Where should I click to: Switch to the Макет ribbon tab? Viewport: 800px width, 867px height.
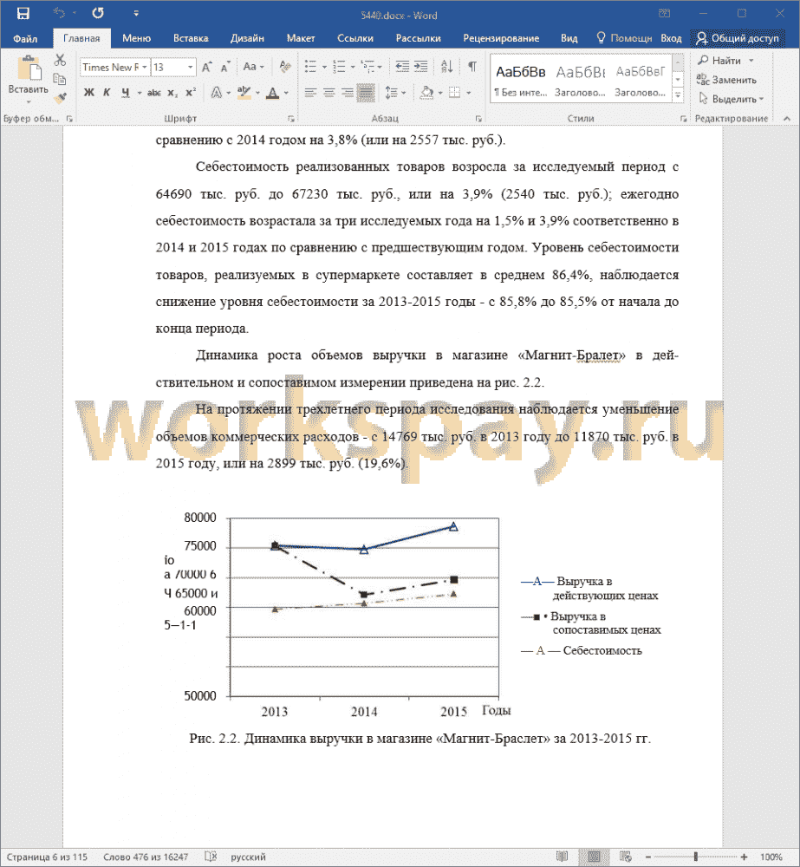tap(300, 38)
